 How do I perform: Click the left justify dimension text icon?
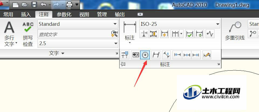[177, 55]
